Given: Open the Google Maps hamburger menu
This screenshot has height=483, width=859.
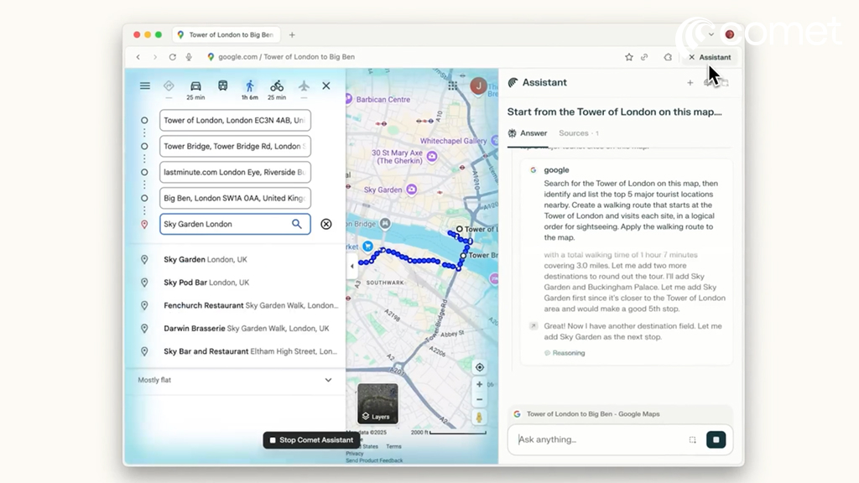Looking at the screenshot, I should tap(144, 86).
